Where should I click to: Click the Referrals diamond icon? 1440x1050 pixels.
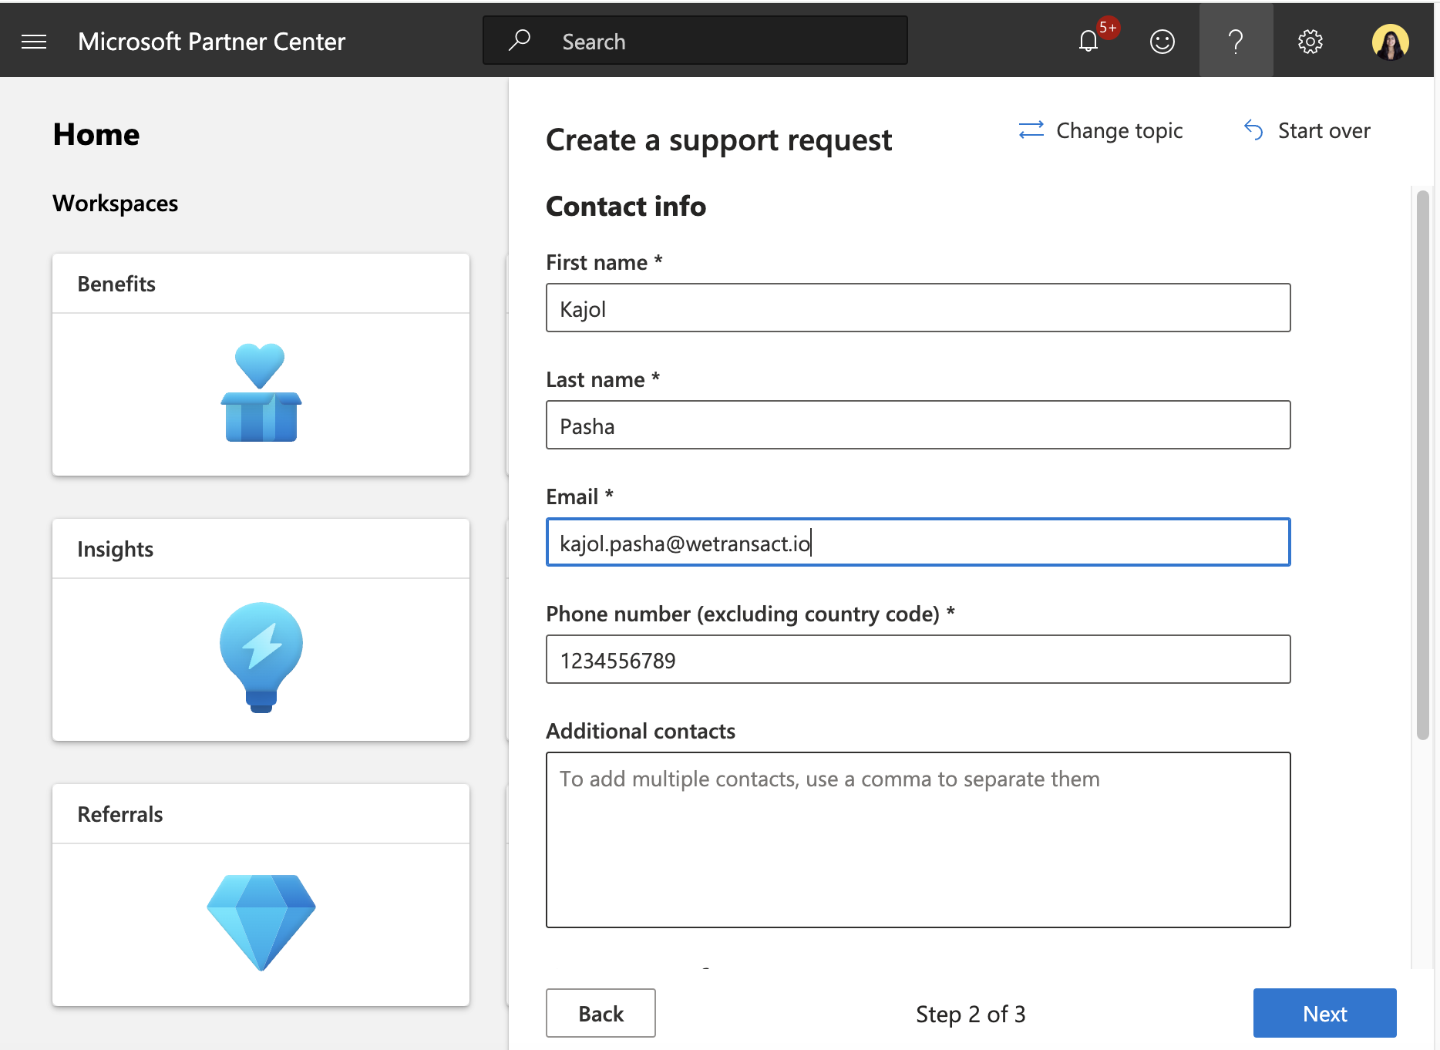tap(261, 922)
